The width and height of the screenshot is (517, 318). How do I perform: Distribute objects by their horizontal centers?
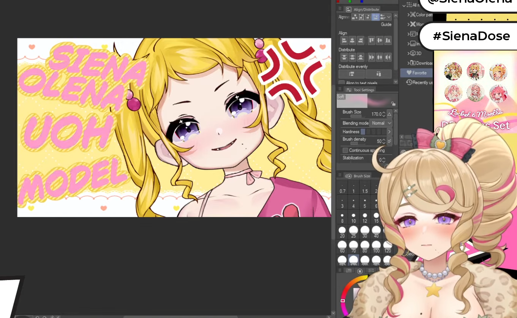[380, 57]
